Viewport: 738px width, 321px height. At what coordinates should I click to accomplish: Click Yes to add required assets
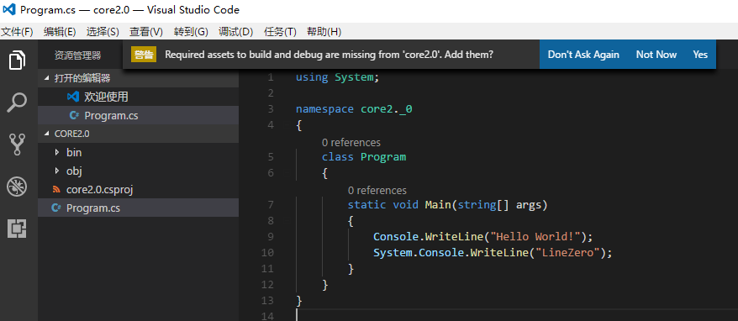coord(700,55)
